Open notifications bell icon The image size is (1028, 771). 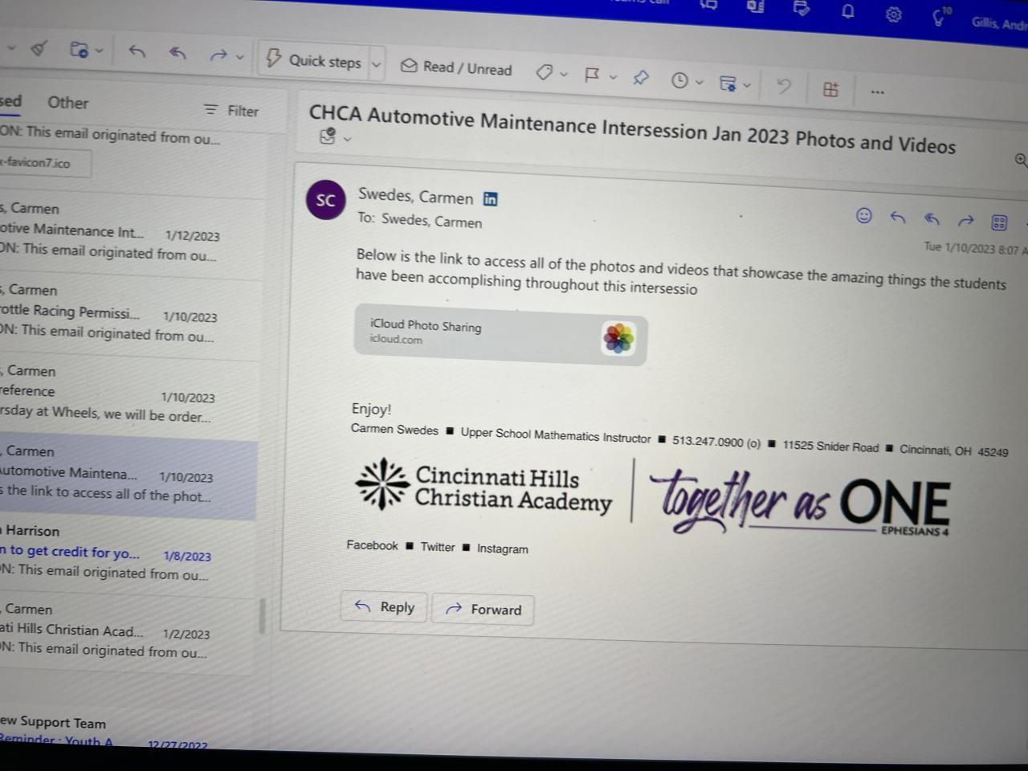(848, 10)
